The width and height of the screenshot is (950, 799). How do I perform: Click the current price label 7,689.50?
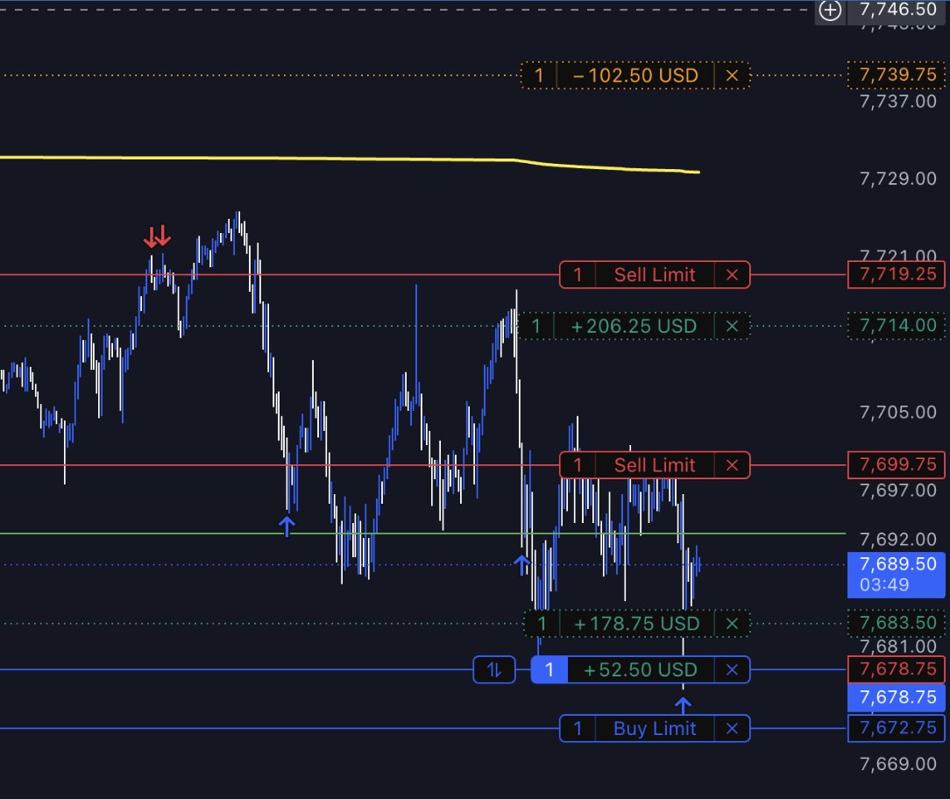tap(897, 575)
